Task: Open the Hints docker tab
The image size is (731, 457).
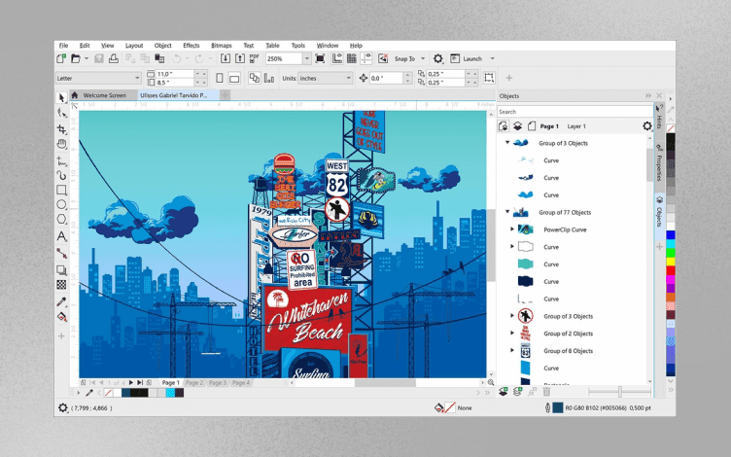Action: point(659,117)
